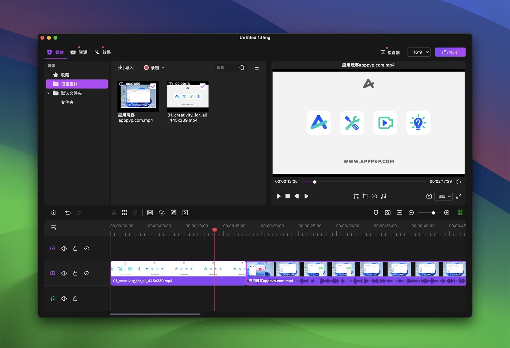Select the 01_creativity_for_all media thumbnail
The image size is (510, 348).
[187, 96]
